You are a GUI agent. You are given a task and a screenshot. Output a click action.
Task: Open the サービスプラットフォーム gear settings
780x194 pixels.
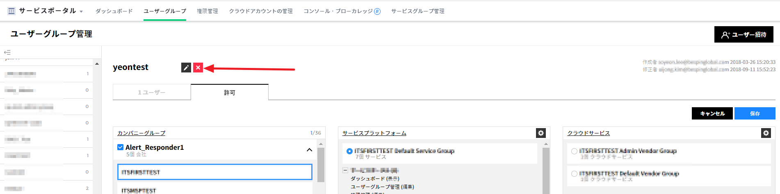541,133
